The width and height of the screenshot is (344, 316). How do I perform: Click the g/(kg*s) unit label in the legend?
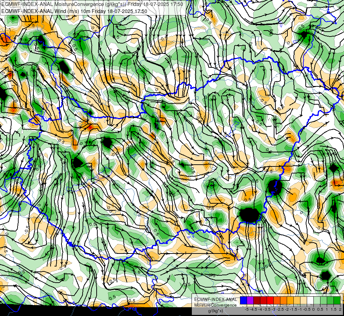pos(215,311)
